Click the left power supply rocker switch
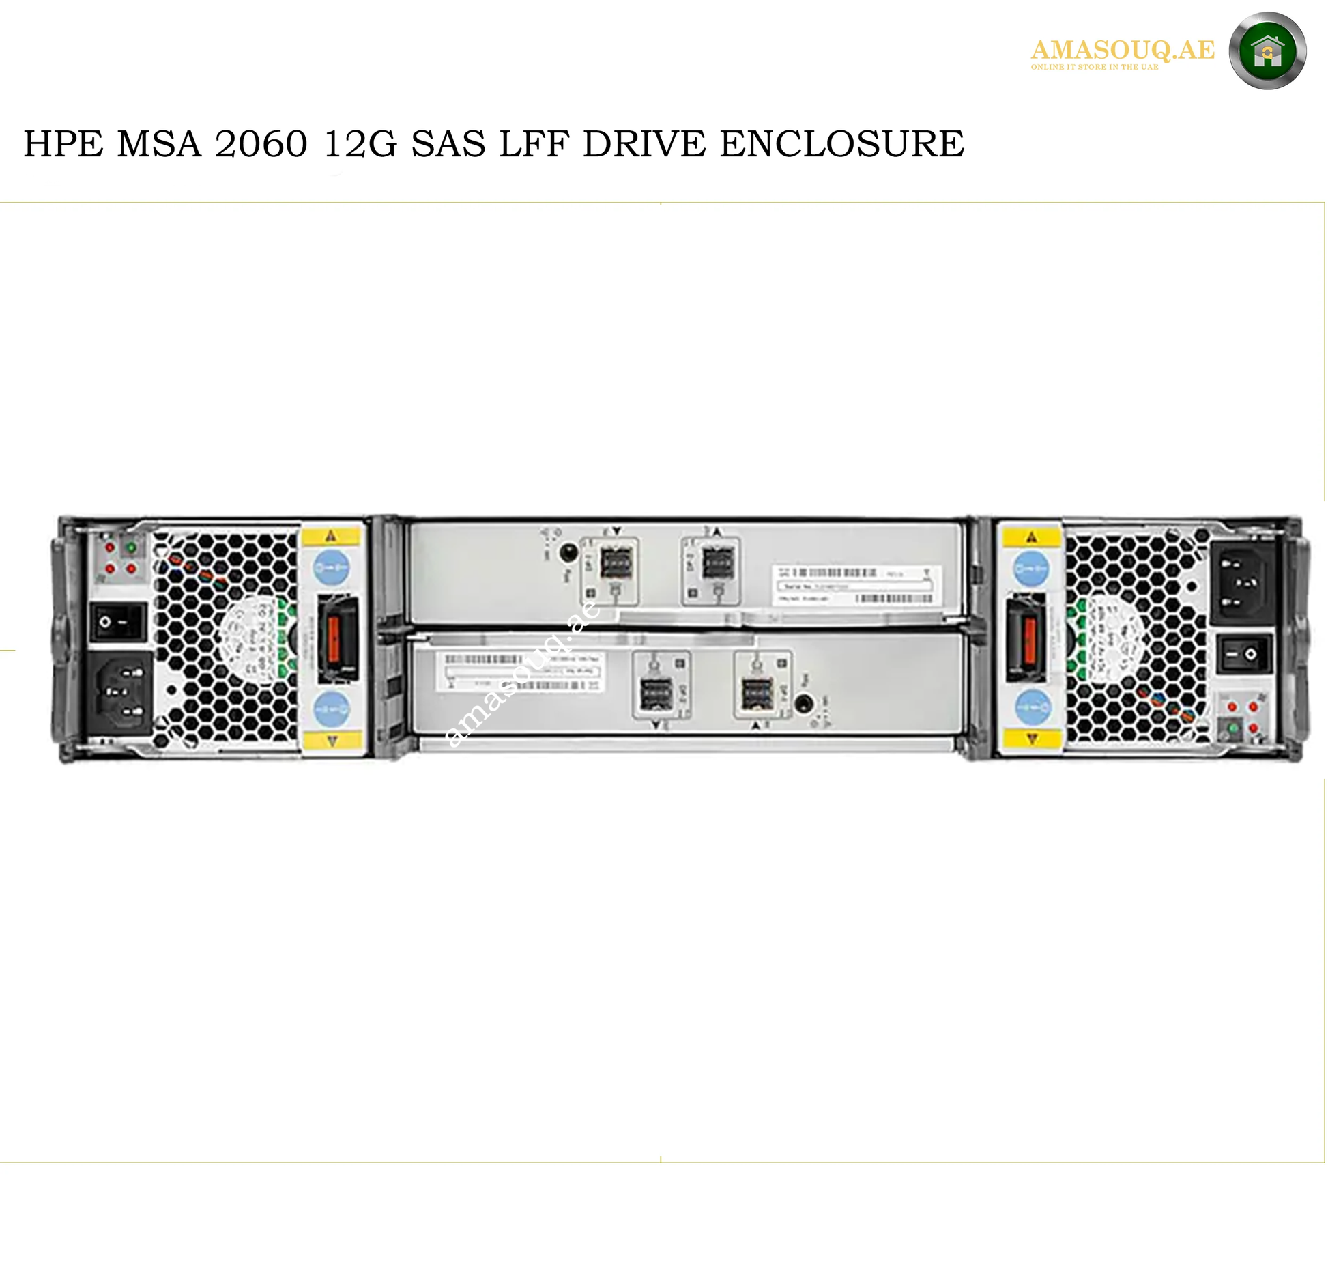The width and height of the screenshot is (1328, 1280). (118, 622)
